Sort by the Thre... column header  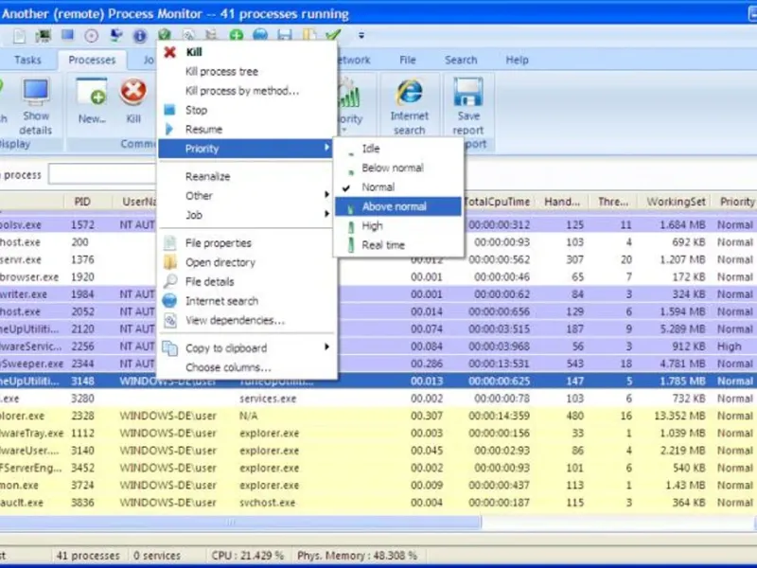[613, 202]
